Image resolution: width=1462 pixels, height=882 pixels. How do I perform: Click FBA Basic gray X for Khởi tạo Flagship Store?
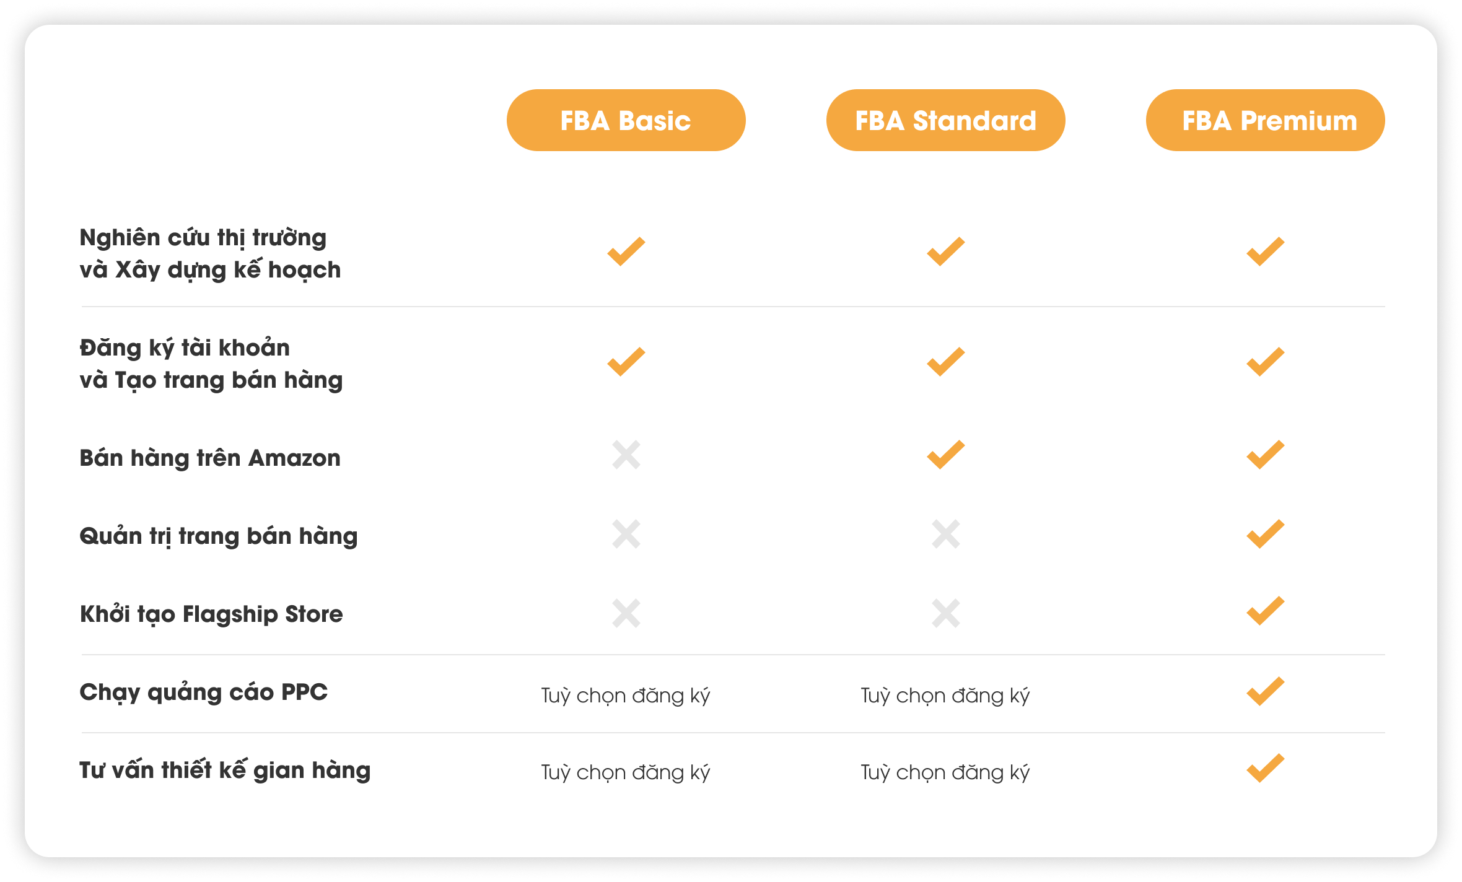(x=626, y=613)
